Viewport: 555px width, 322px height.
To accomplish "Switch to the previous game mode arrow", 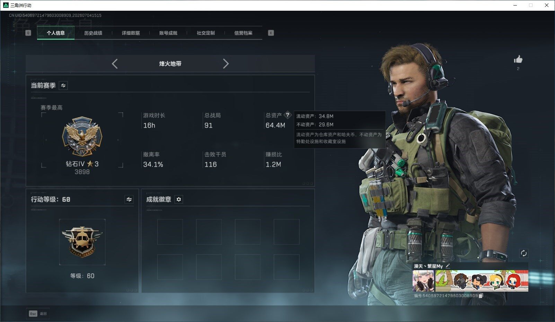I will tap(115, 64).
